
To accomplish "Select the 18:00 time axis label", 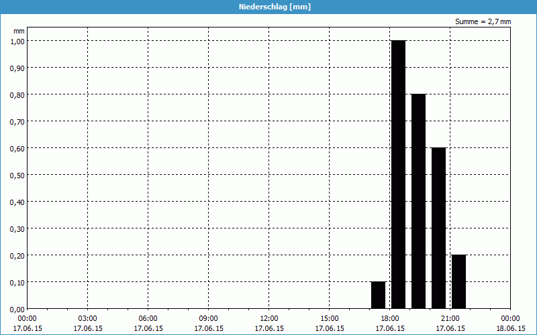I will click(x=390, y=318).
